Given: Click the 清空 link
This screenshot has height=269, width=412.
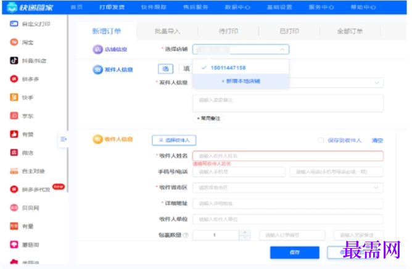Looking at the screenshot, I should point(377,141).
